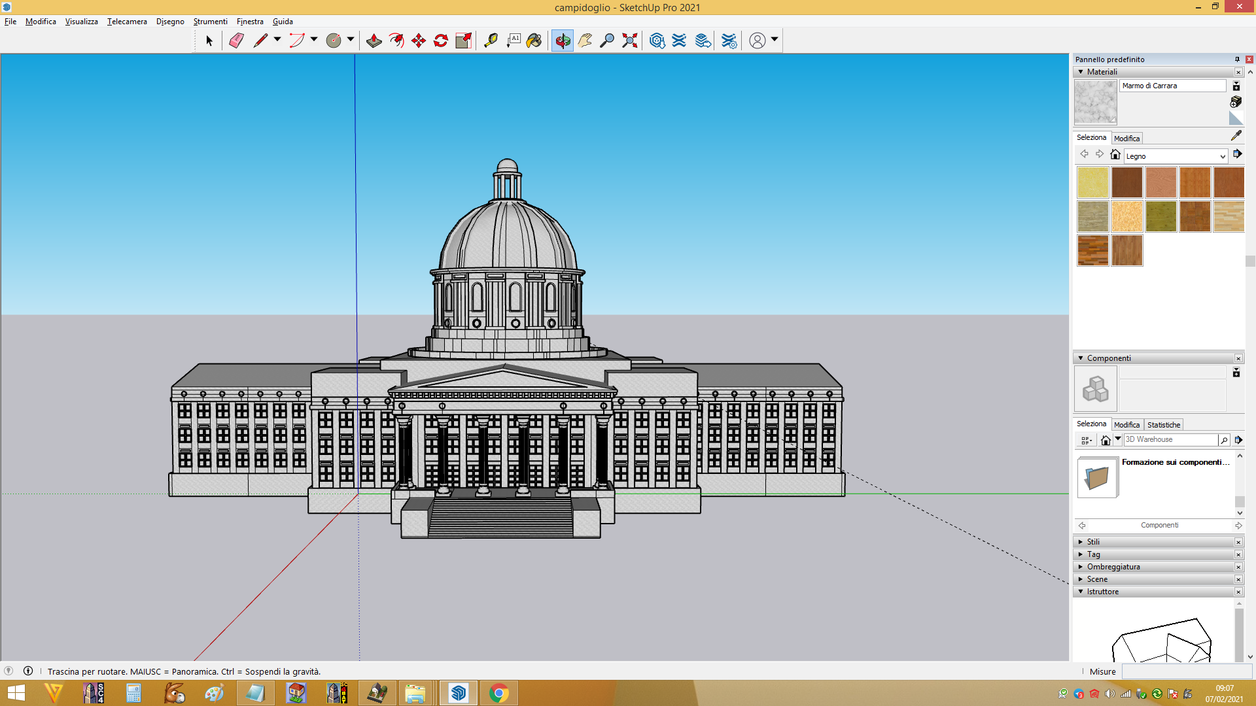The image size is (1256, 706).
Task: Switch to Modifica tab in Materiali
Action: click(1126, 139)
